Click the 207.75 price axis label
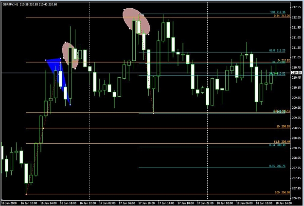This screenshot has width=304, height=206. [x=296, y=168]
